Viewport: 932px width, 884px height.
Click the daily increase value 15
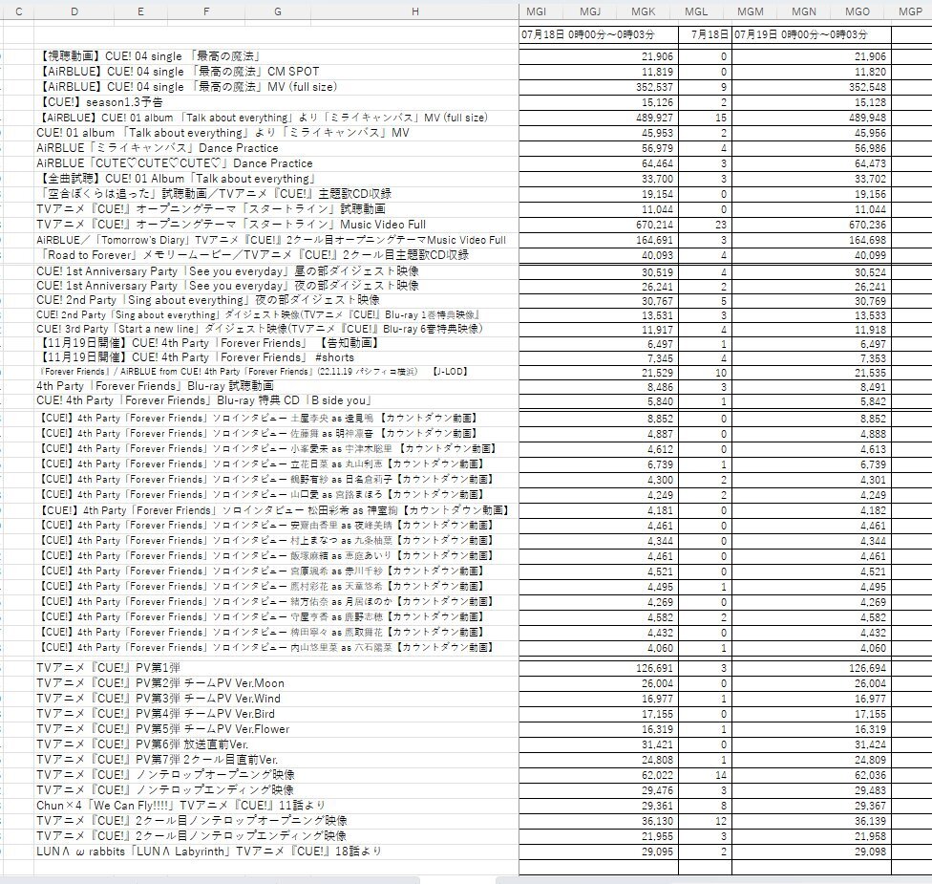tap(720, 118)
